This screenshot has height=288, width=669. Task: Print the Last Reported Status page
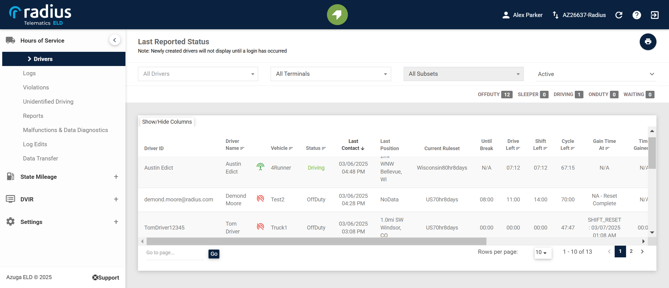(x=648, y=42)
